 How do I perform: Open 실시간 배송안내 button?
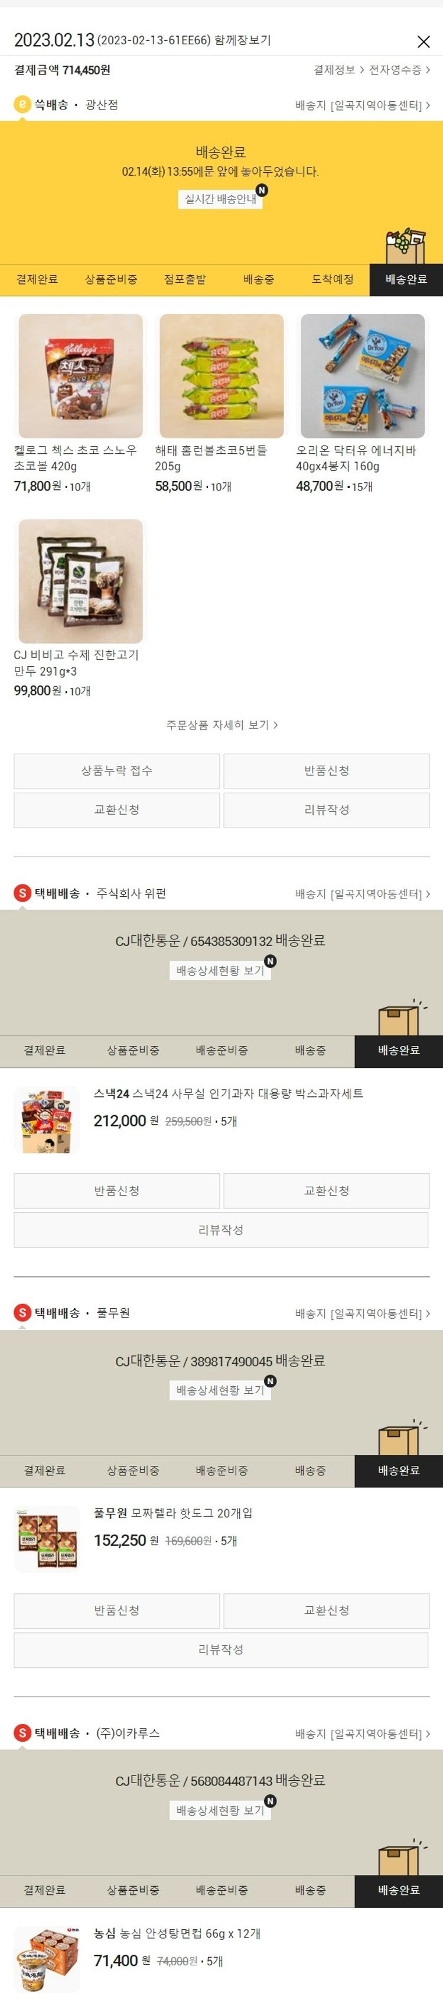[221, 199]
